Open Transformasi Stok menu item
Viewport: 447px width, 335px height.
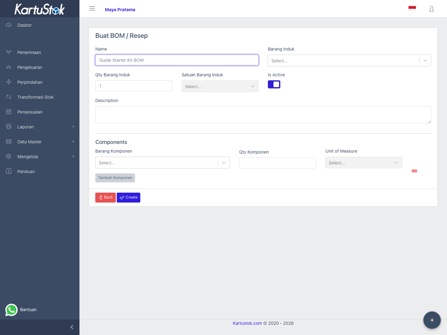pyautogui.click(x=40, y=97)
